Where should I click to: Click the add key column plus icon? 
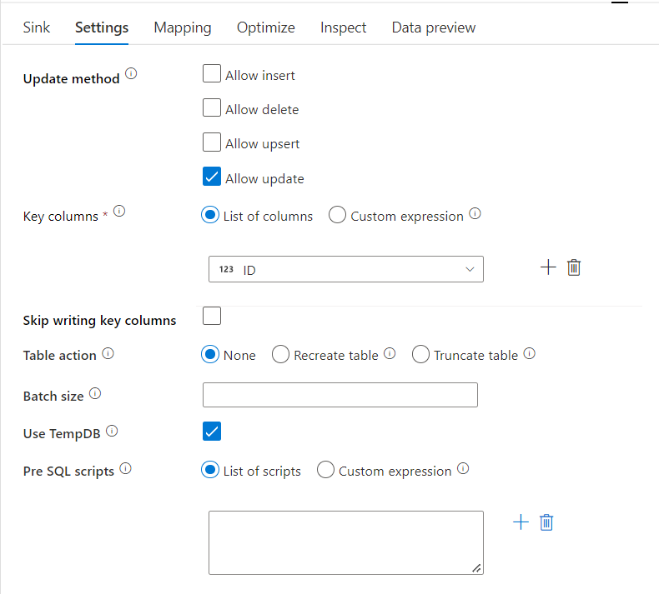point(548,267)
